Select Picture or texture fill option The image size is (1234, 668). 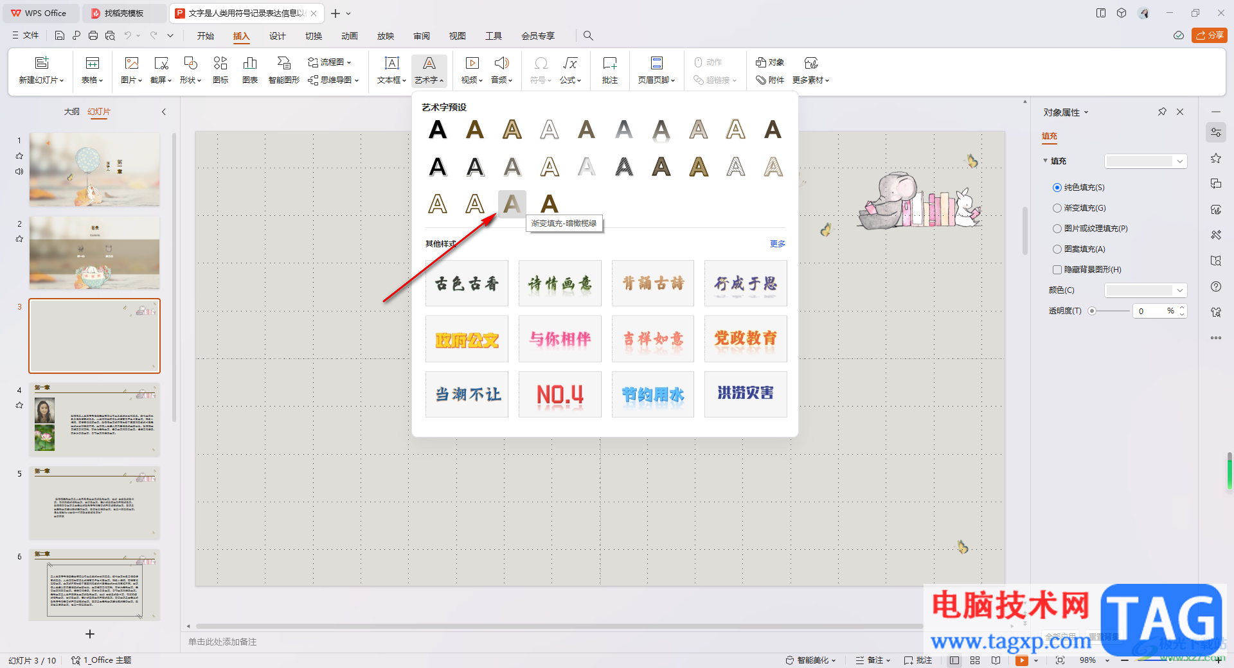1057,229
